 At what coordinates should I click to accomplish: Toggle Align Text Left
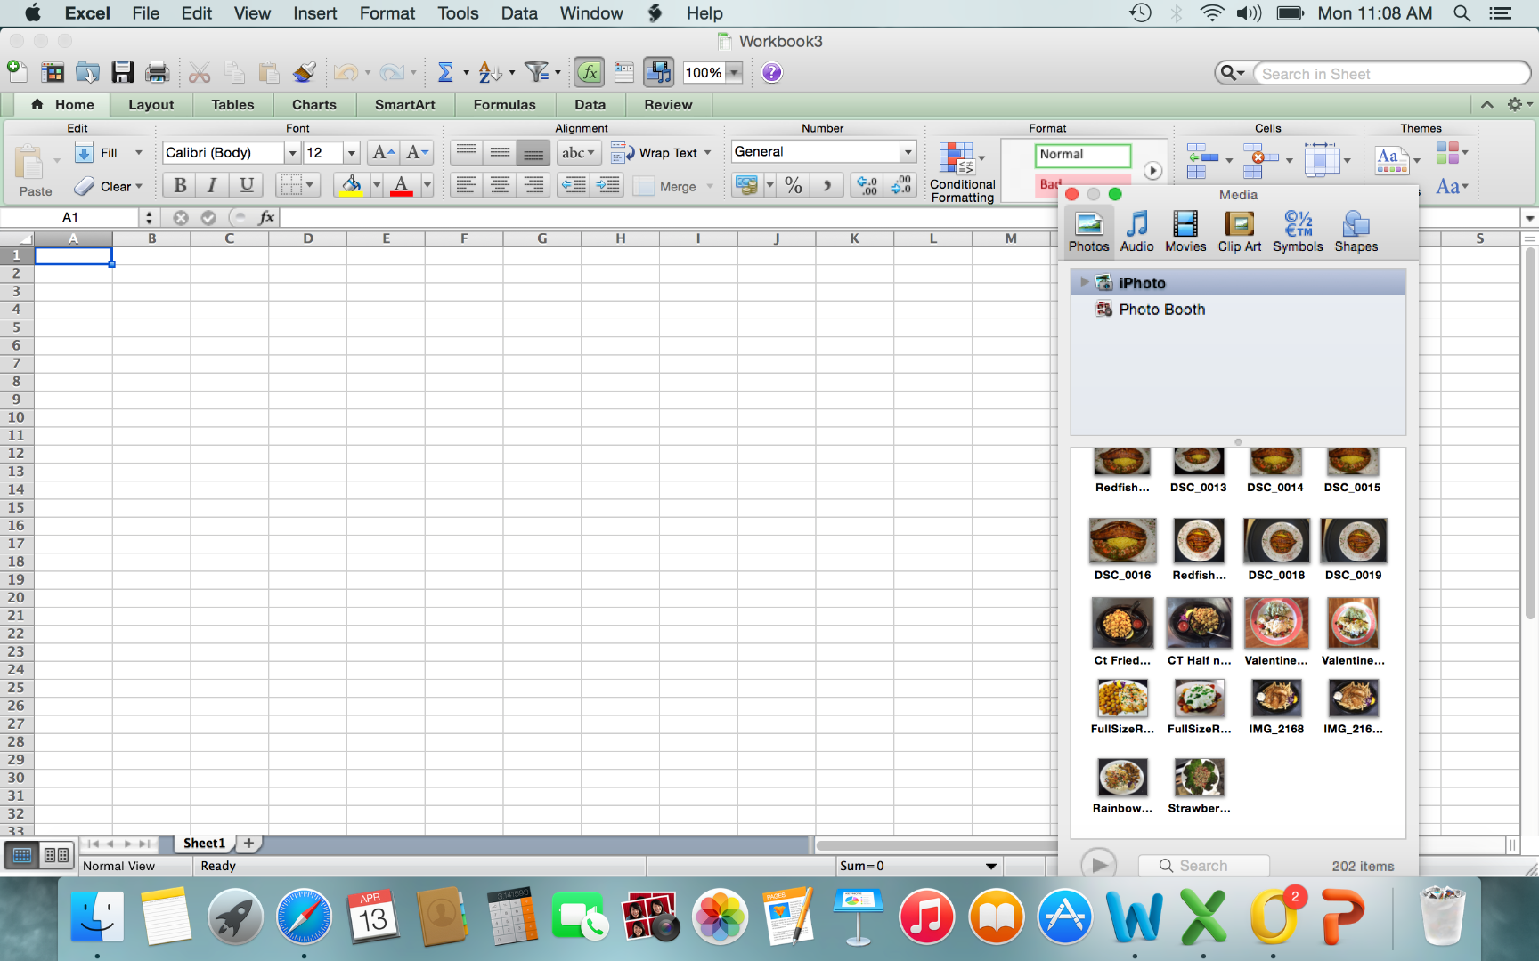[466, 185]
